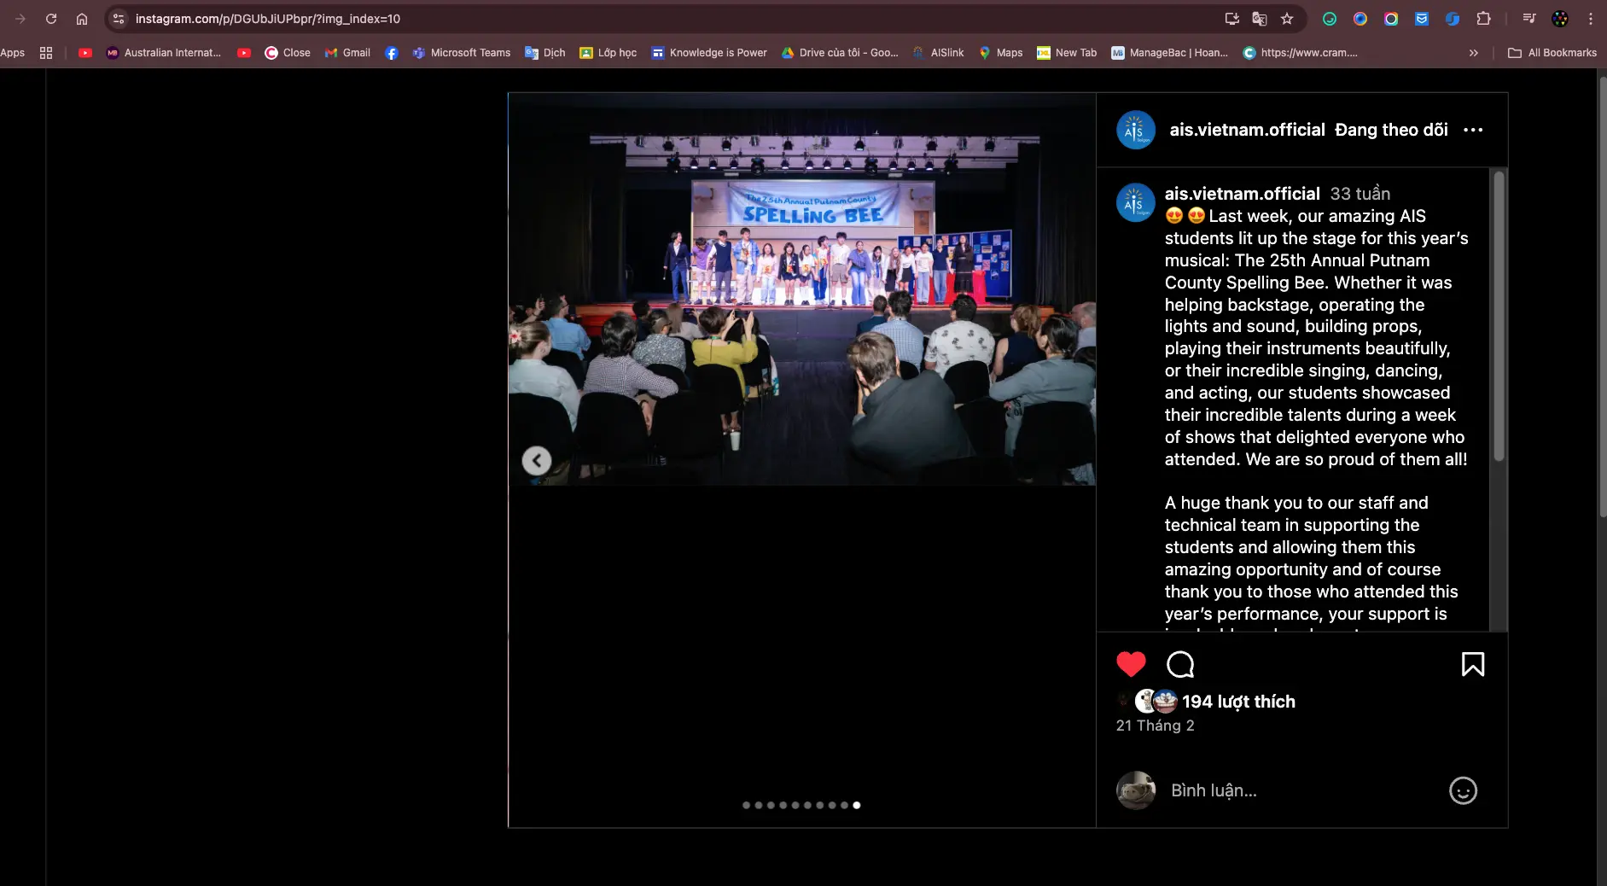The width and height of the screenshot is (1607, 886).
Task: Type in the Bình luận comment field
Action: 1297,790
